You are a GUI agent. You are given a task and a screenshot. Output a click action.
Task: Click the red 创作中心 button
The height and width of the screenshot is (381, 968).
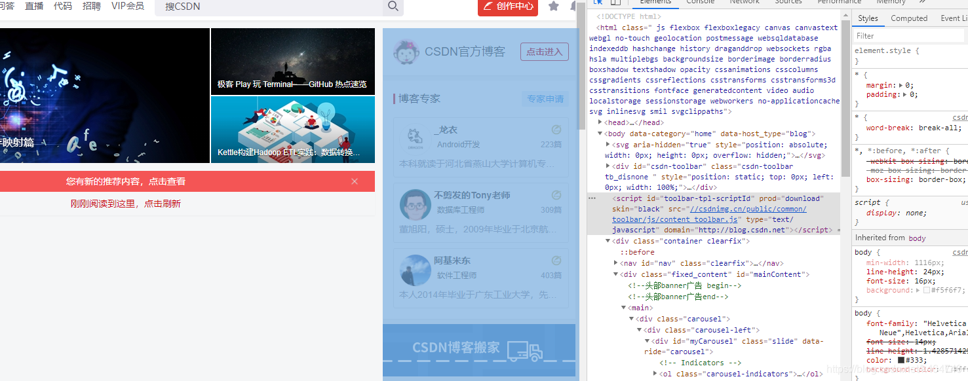coord(508,7)
